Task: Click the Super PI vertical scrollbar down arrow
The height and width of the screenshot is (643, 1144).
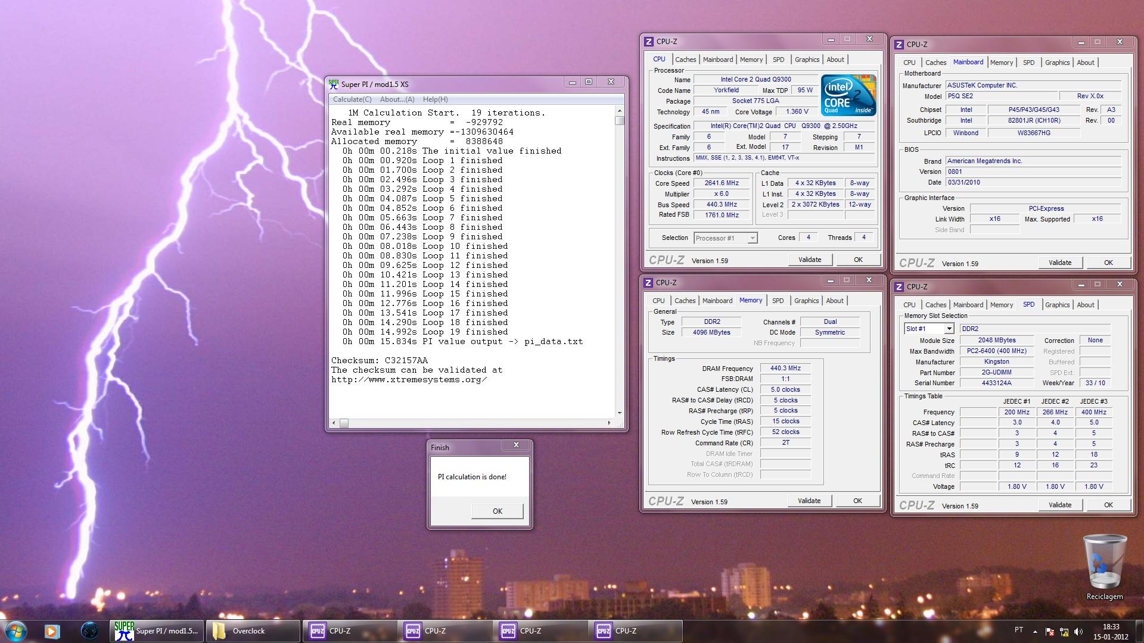Action: [620, 413]
